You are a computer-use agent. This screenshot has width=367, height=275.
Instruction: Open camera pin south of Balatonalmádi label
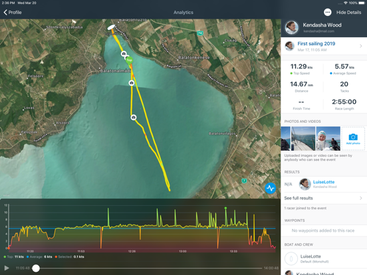(x=132, y=83)
